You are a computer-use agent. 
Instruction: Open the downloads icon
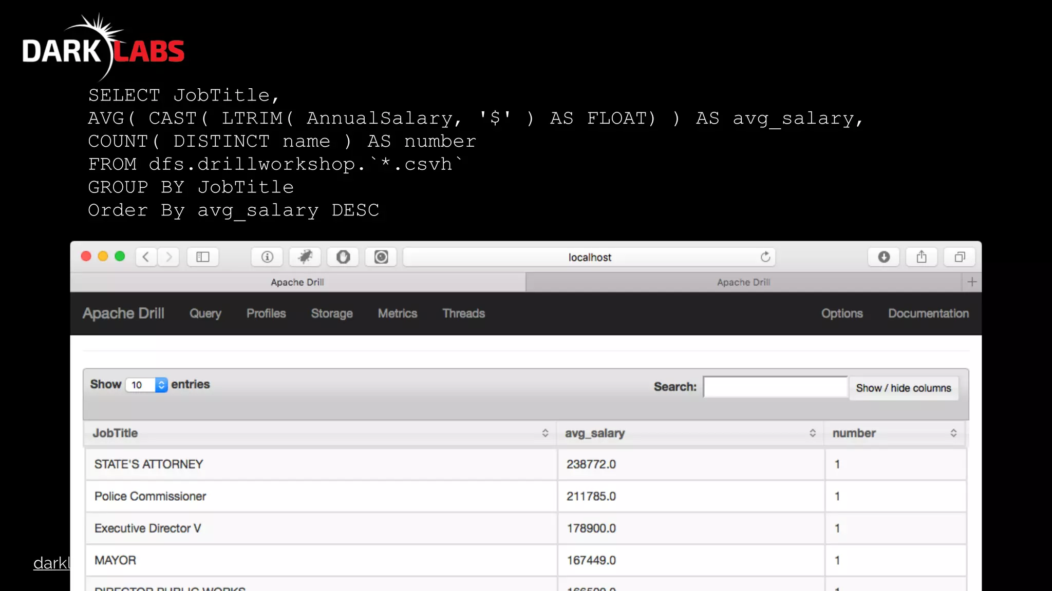[884, 257]
